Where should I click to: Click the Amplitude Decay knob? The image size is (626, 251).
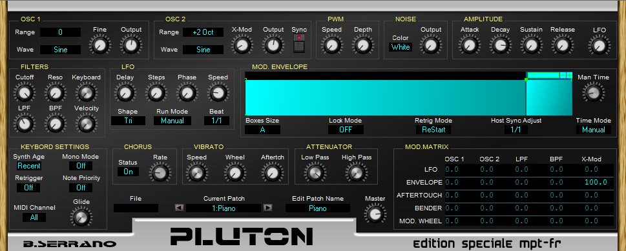[500, 45]
